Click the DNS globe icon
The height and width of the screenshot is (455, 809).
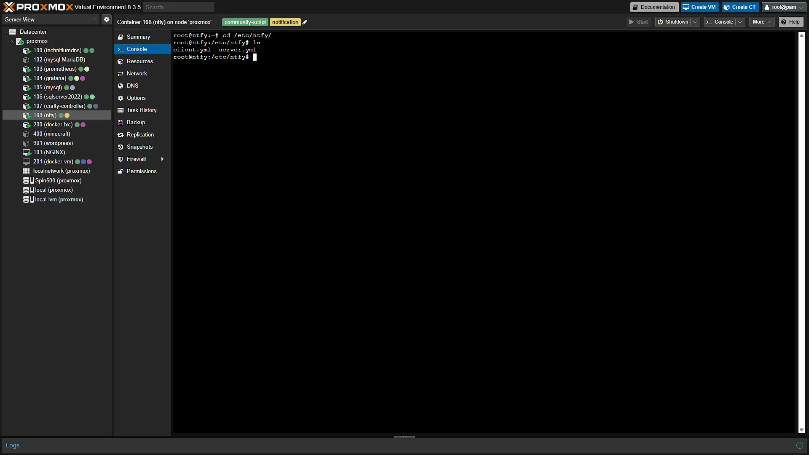[x=121, y=86]
